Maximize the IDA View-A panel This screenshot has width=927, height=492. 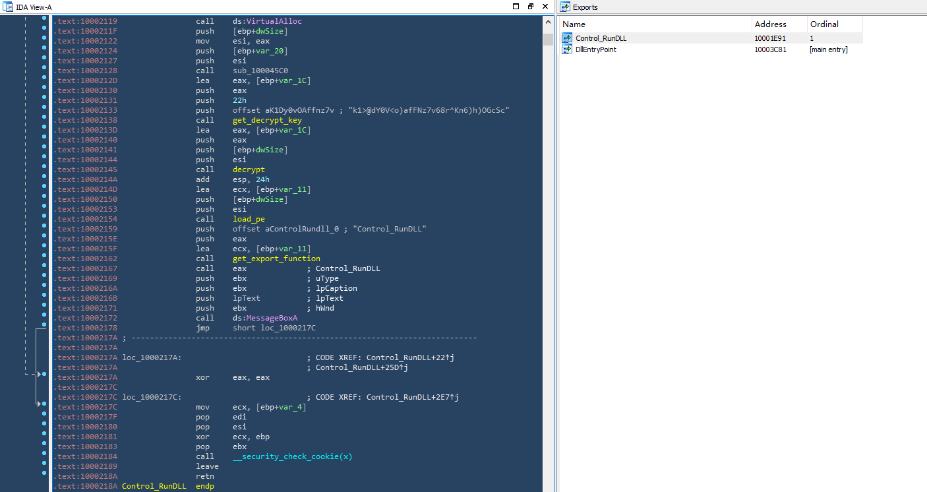[516, 7]
